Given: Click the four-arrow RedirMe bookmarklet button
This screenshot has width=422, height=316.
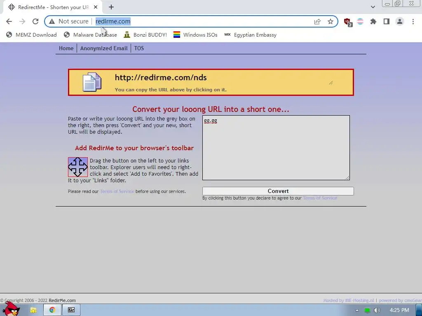Looking at the screenshot, I should pos(78,167).
